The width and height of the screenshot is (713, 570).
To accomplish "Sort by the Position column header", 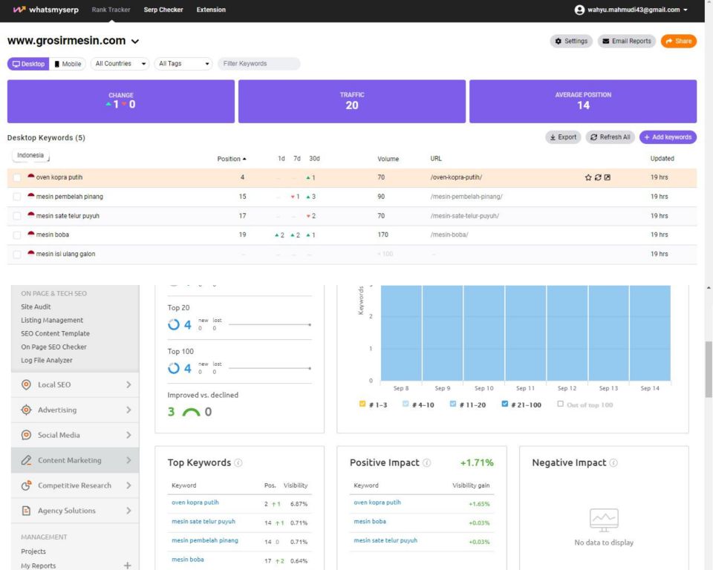I will pos(232,159).
